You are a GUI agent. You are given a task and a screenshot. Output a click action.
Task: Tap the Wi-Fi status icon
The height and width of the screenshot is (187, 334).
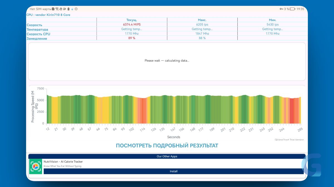pyautogui.click(x=57, y=9)
